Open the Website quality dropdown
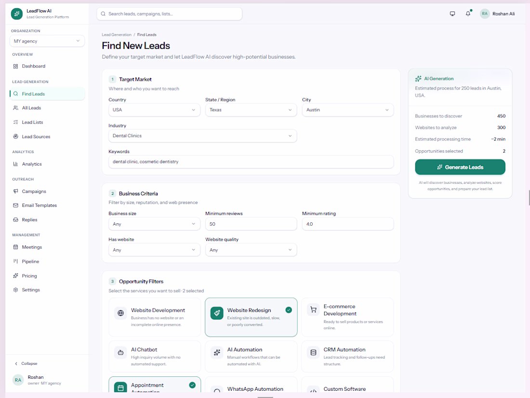 [251, 250]
